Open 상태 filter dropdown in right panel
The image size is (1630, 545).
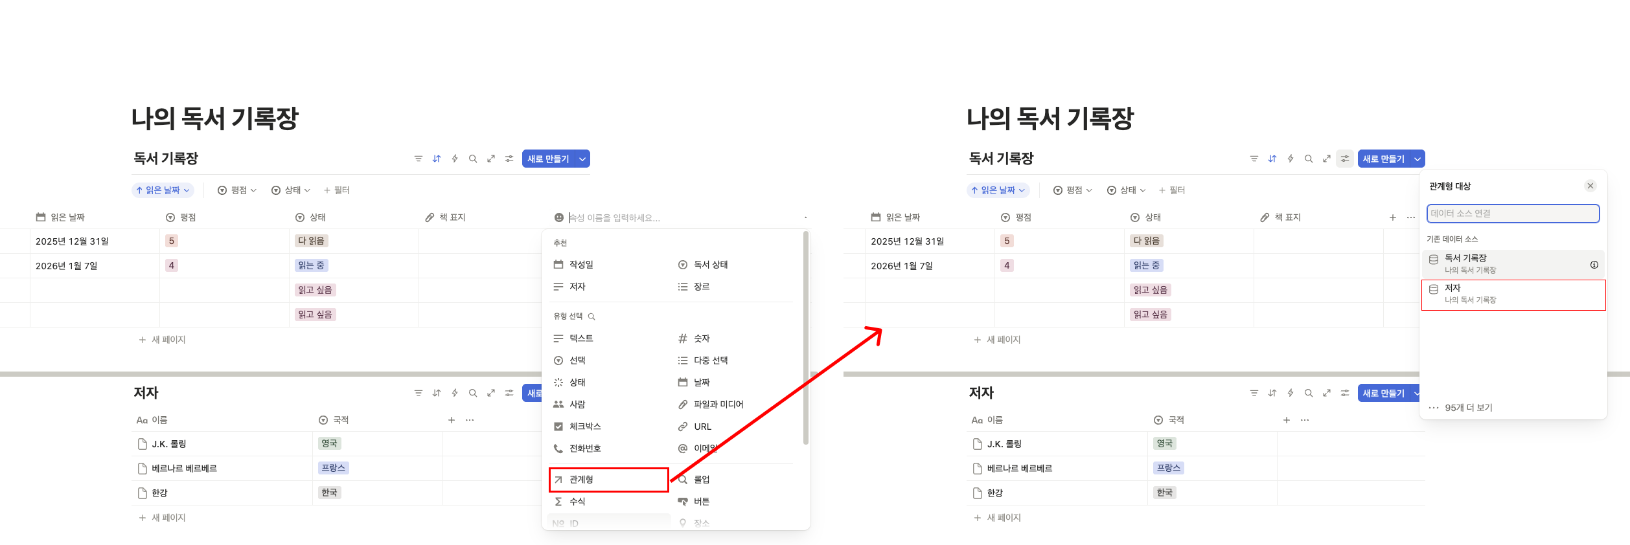(x=1127, y=190)
